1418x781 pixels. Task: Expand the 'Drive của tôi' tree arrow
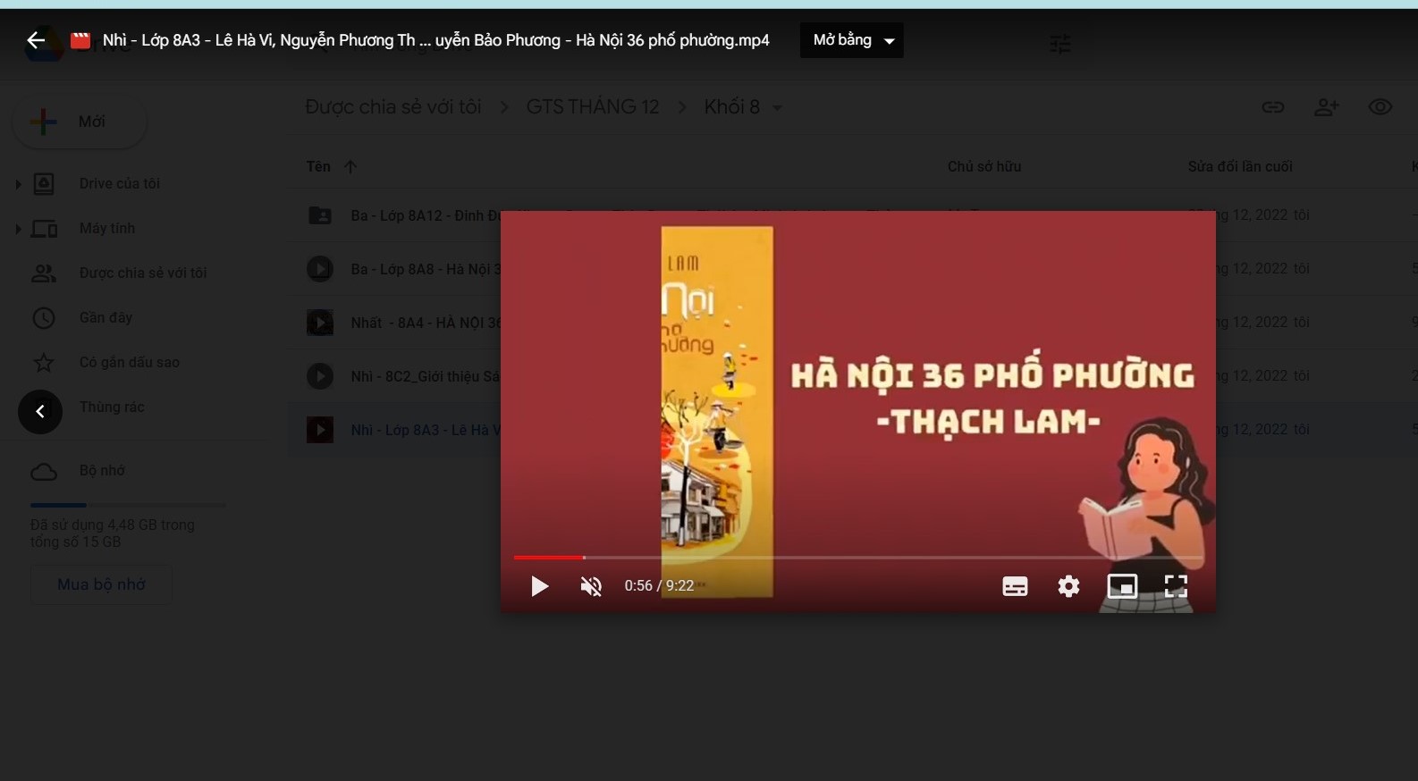point(18,184)
